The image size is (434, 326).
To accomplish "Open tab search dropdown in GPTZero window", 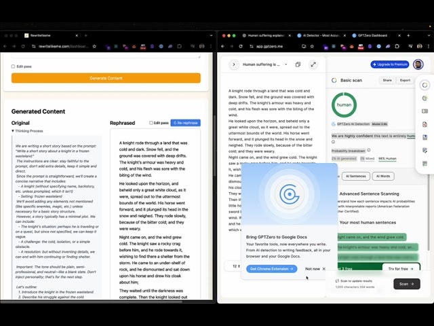I will click(429, 35).
